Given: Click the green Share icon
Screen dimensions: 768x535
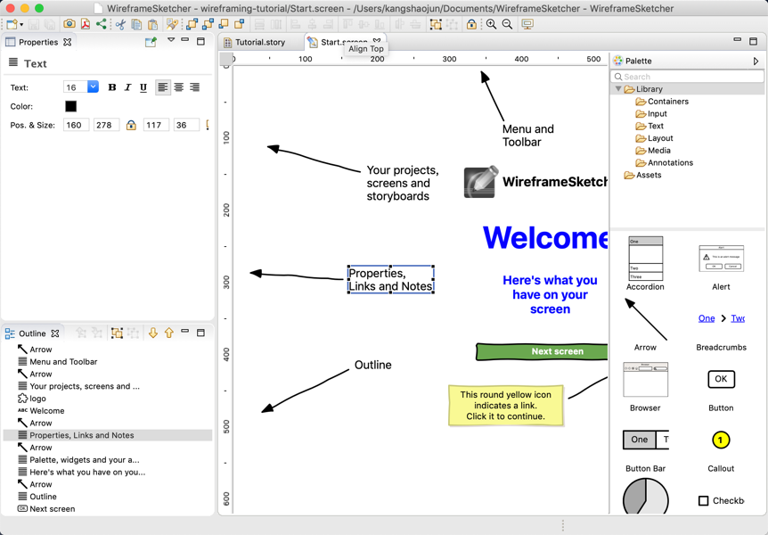Looking at the screenshot, I should click(x=101, y=24).
